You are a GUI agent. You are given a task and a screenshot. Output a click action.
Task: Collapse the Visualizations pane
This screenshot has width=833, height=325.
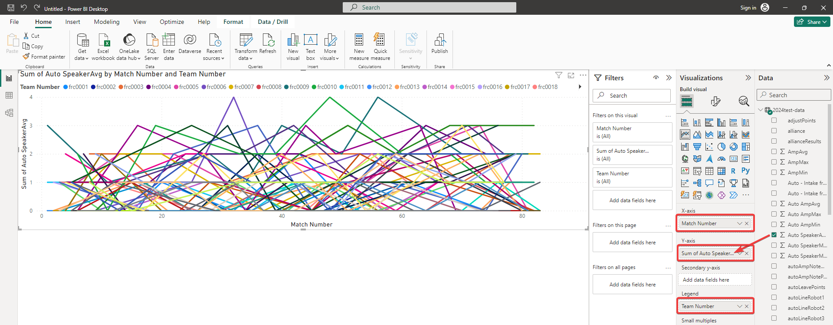[x=748, y=78]
